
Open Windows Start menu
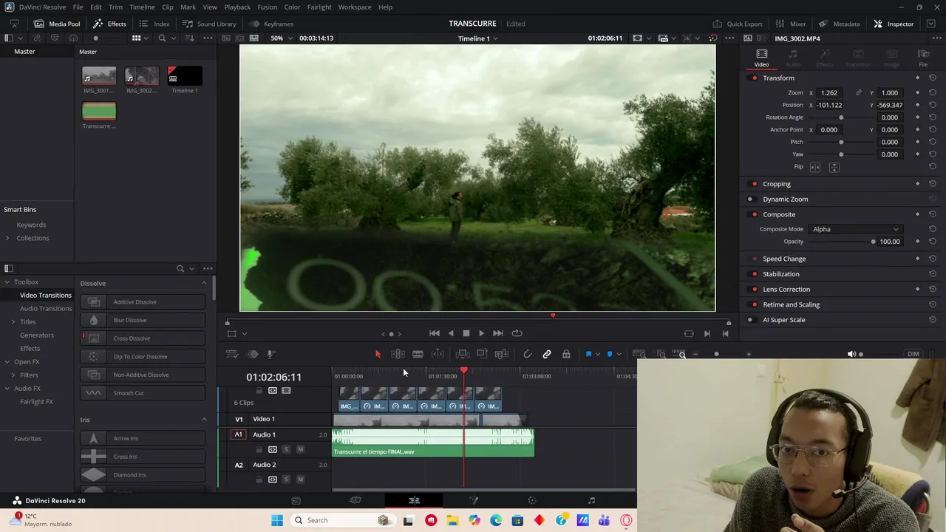coord(277,520)
